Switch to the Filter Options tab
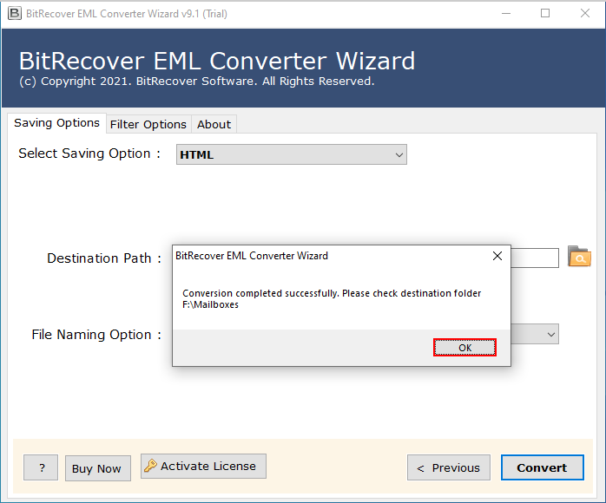Image resolution: width=606 pixels, height=503 pixels. [x=148, y=124]
